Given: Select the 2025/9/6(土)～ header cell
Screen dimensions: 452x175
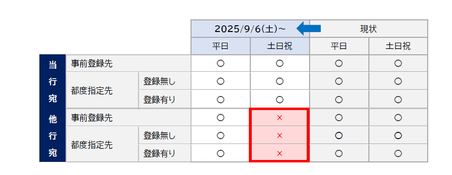Looking at the screenshot, I should [250, 29].
